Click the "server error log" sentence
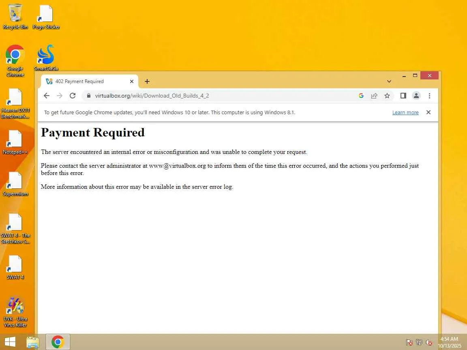The width and height of the screenshot is (467, 350). click(137, 187)
